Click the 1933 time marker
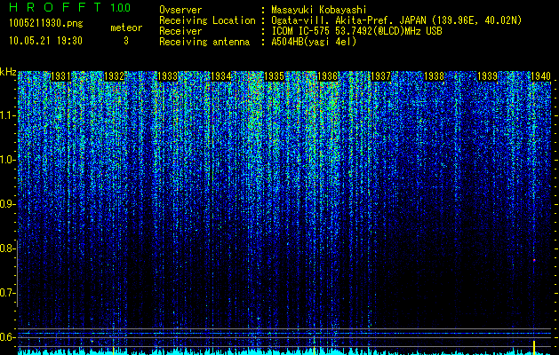Screen dimensions: 559x355 click(x=167, y=76)
